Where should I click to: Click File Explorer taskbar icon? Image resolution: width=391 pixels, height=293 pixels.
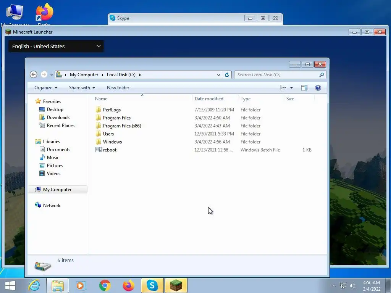click(x=58, y=285)
